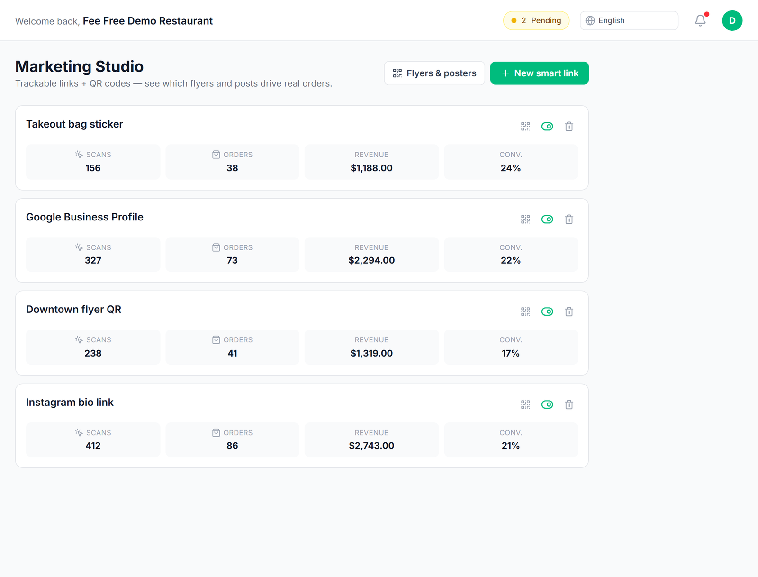The height and width of the screenshot is (577, 758).
Task: Click the 156 scans value
Action: click(x=93, y=168)
